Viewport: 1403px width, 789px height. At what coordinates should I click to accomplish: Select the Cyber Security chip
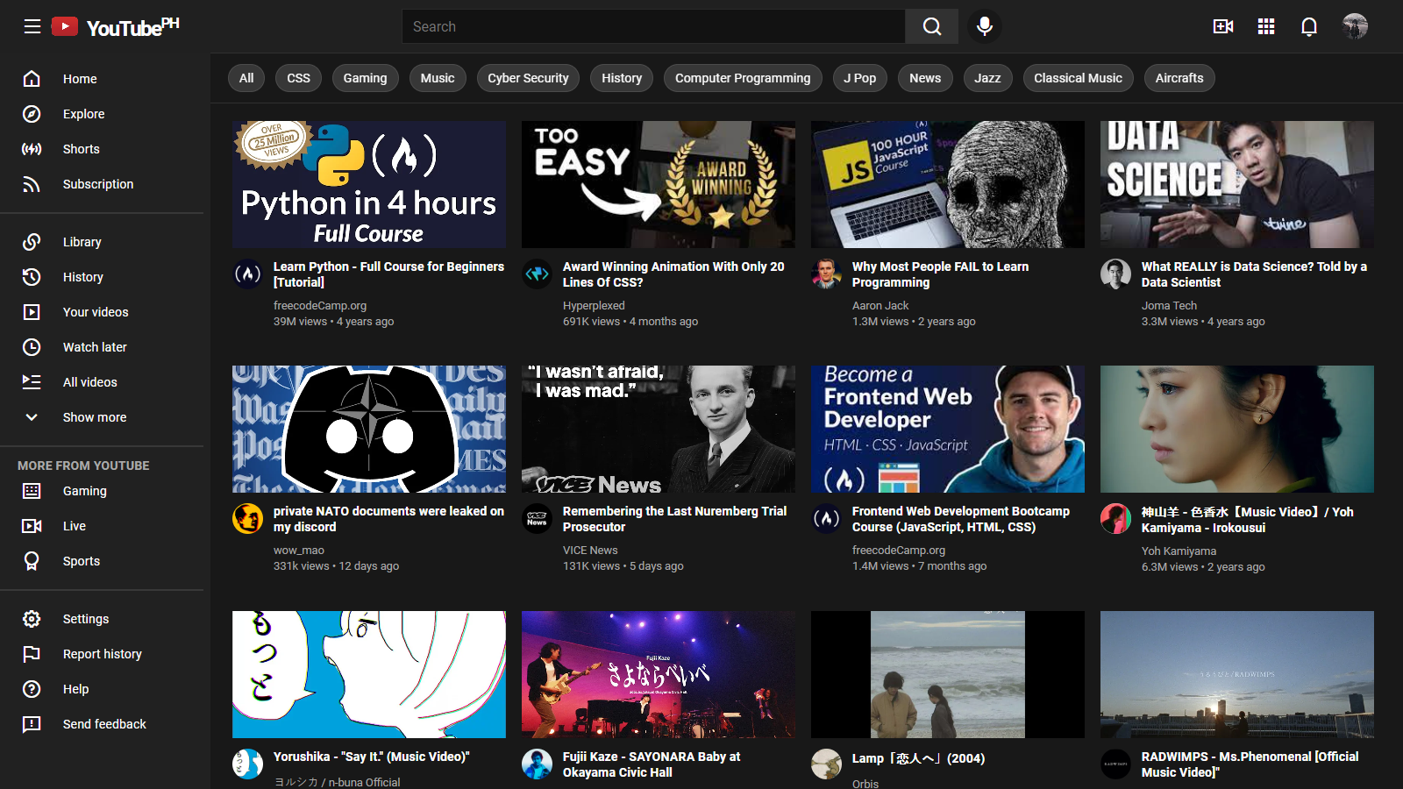tap(528, 78)
